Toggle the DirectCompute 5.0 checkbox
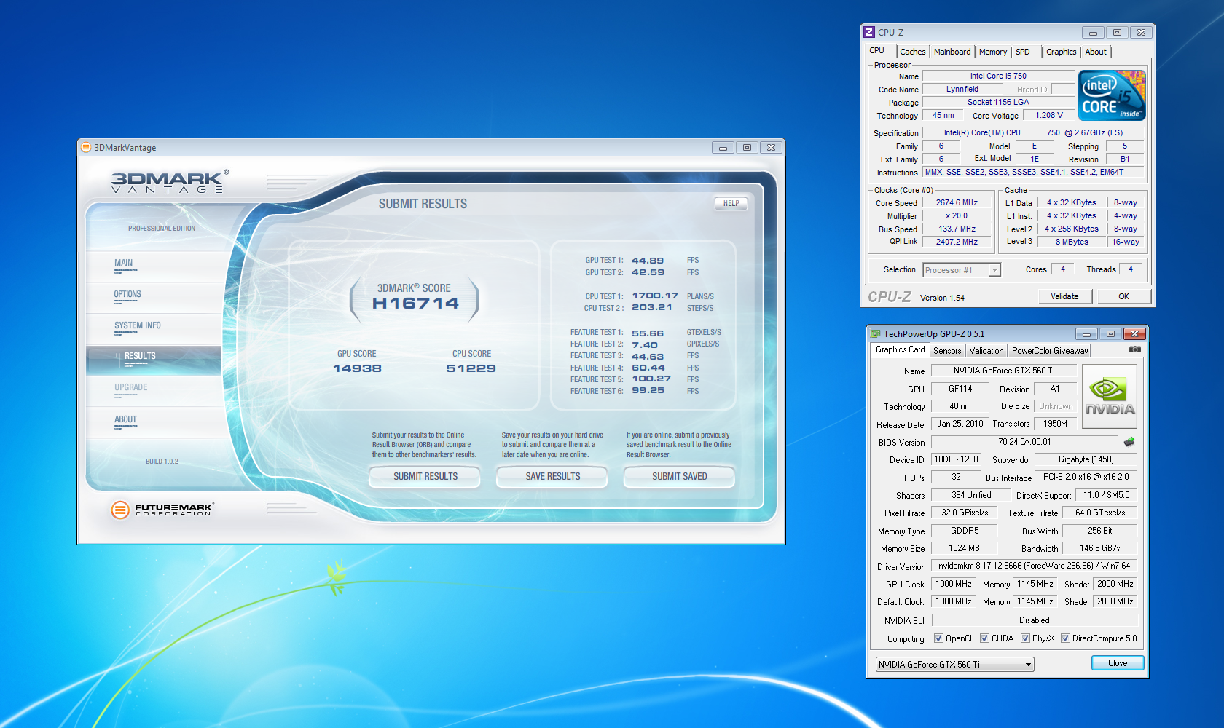 1065,638
